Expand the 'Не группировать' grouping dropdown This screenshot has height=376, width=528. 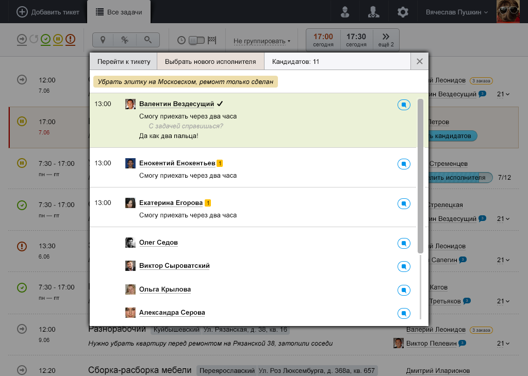click(261, 41)
